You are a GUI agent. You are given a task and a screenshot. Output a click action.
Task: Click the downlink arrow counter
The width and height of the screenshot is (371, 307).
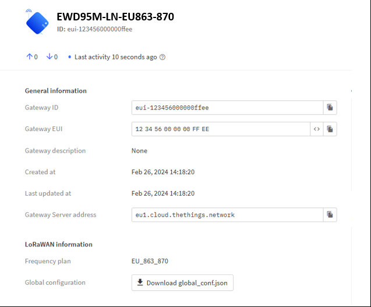coord(52,57)
